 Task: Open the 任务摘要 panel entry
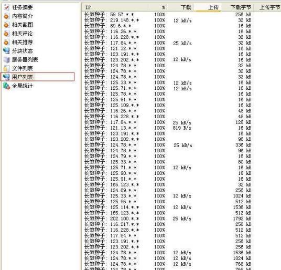click(22, 7)
